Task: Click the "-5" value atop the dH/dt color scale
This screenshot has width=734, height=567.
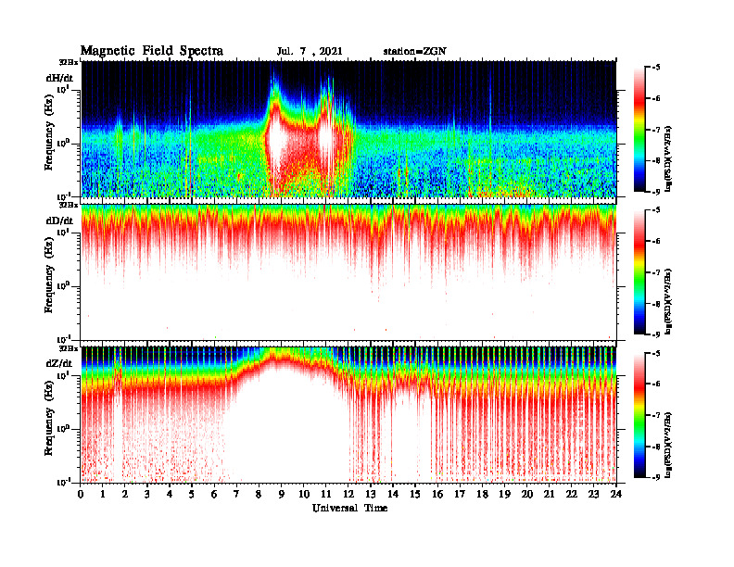Action: pos(655,68)
